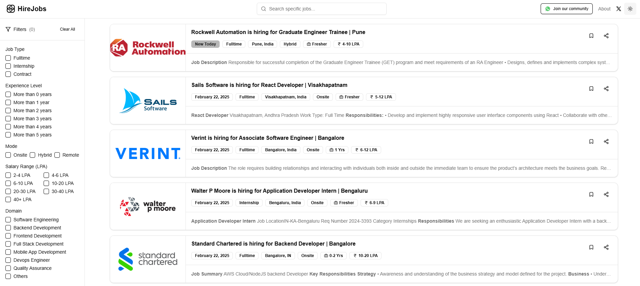640x286 pixels.
Task: Tick the 20-30 LPA salary range
Action: click(x=8, y=191)
